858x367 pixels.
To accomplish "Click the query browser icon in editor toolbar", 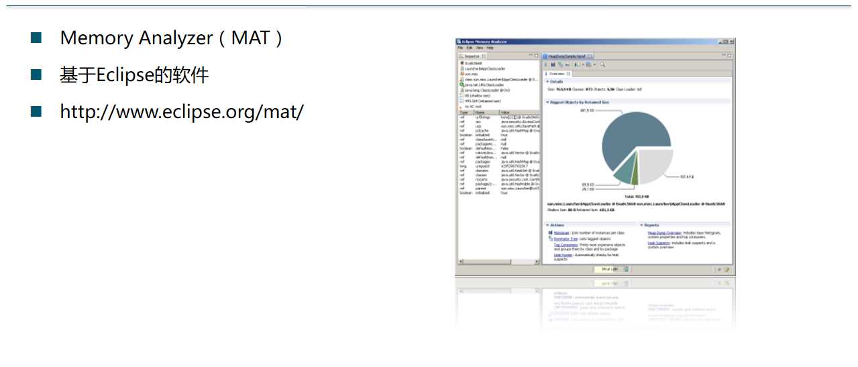I will pyautogui.click(x=588, y=64).
